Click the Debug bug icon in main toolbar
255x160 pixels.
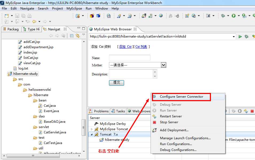(x=223, y=15)
